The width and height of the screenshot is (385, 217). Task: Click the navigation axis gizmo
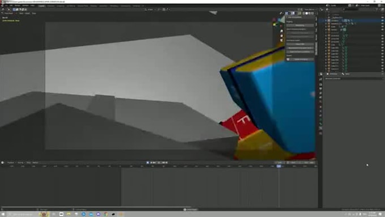277,22
